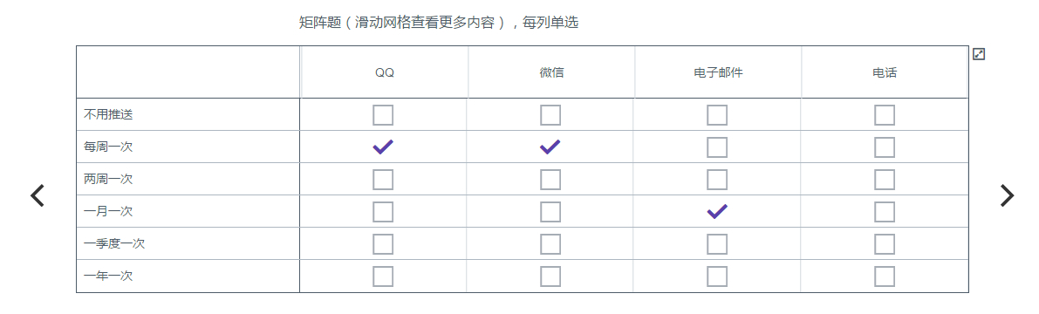Image resolution: width=1039 pixels, height=314 pixels.
Task: Click the expand fullscreen icon beside table
Action: pyautogui.click(x=979, y=54)
